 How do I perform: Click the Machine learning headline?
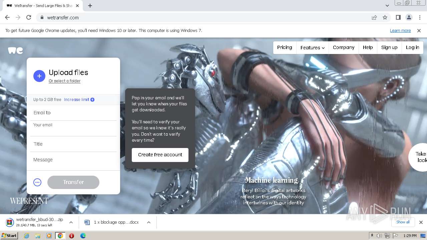click(x=272, y=180)
